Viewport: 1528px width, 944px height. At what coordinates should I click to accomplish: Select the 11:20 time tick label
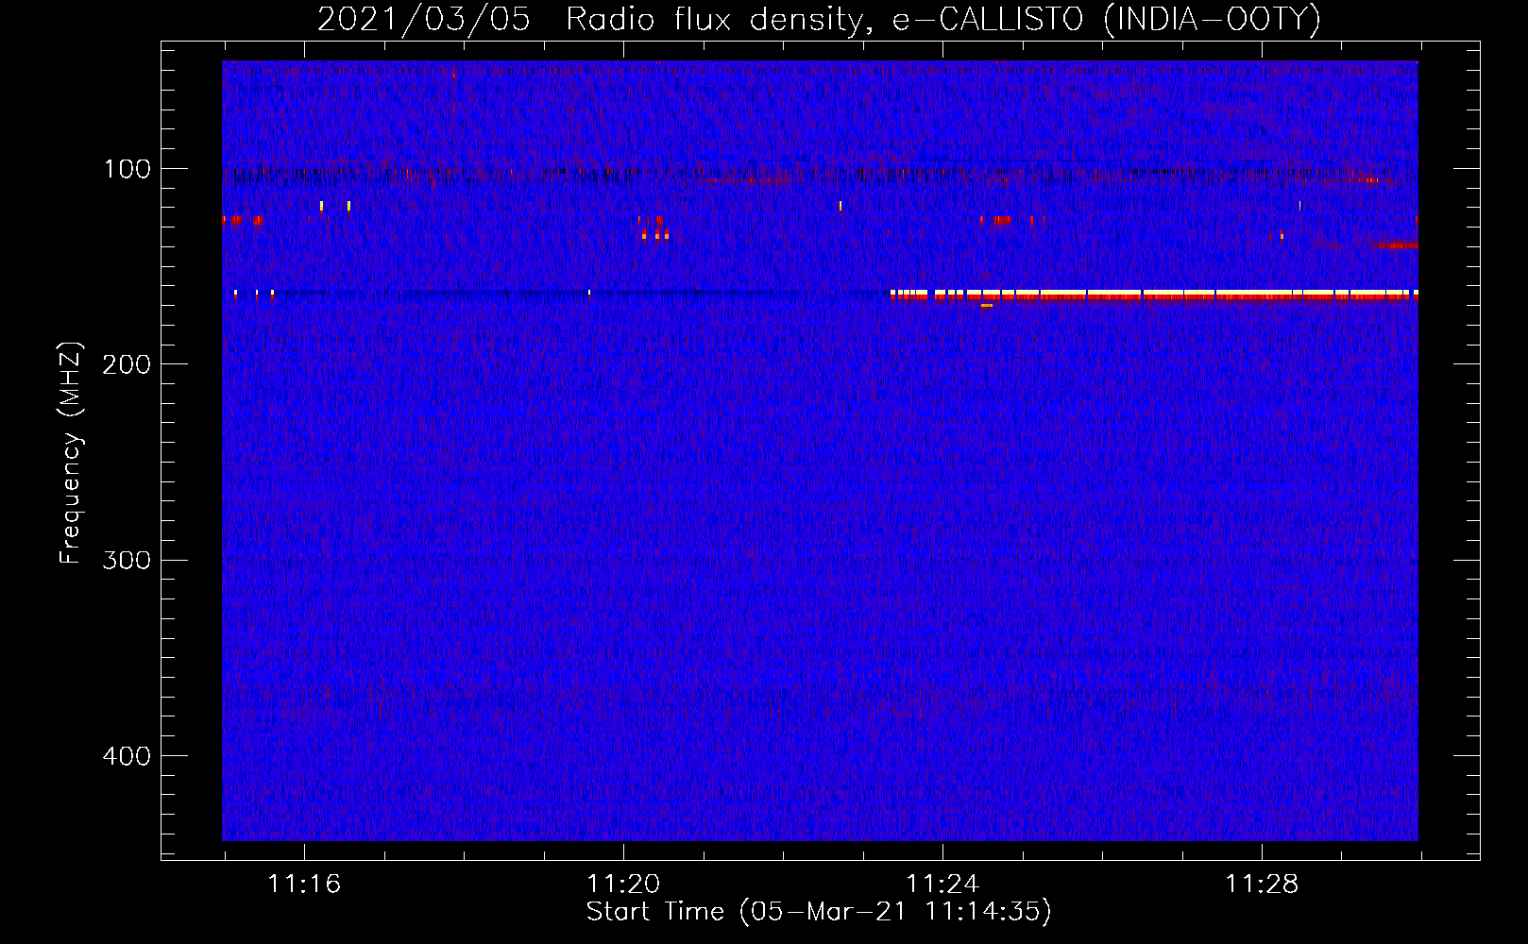pos(623,885)
